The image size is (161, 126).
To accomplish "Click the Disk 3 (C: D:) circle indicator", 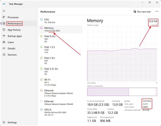I will (x=41, y=69).
